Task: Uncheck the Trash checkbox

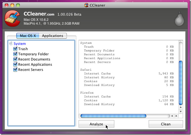Action: point(15,49)
